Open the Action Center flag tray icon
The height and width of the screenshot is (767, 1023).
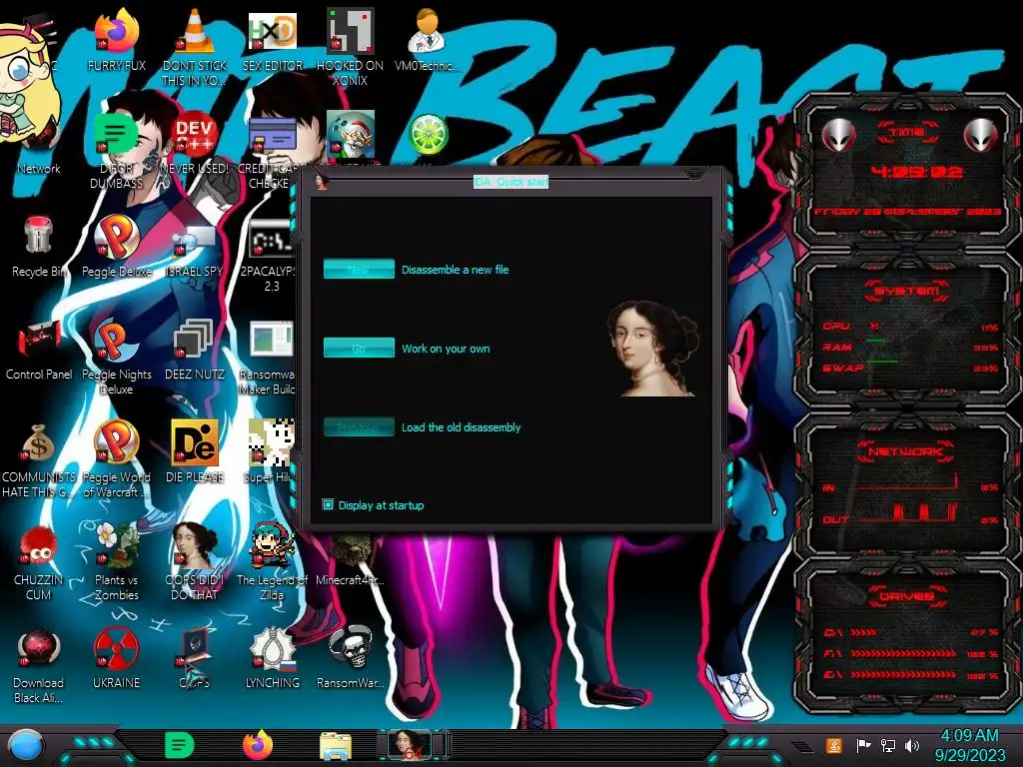(863, 745)
